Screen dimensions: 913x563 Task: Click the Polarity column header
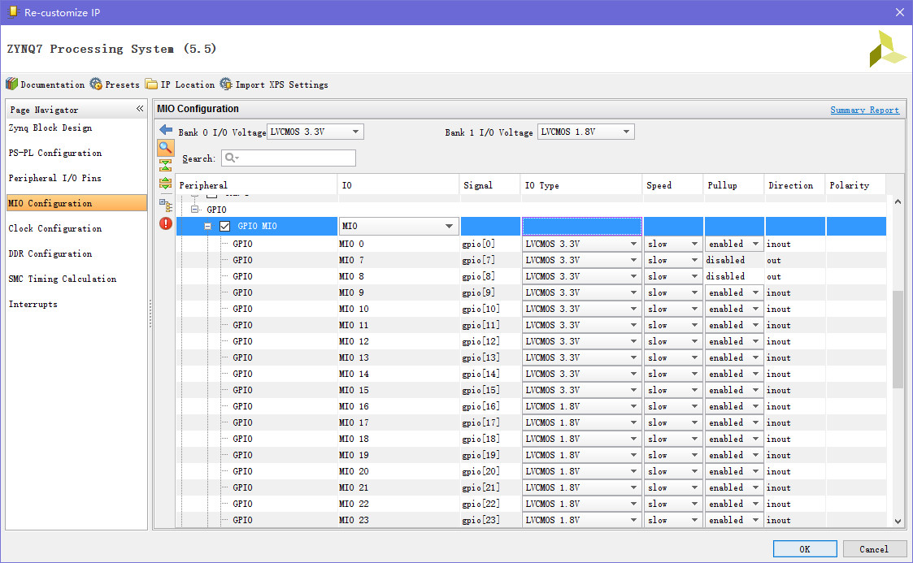(855, 185)
